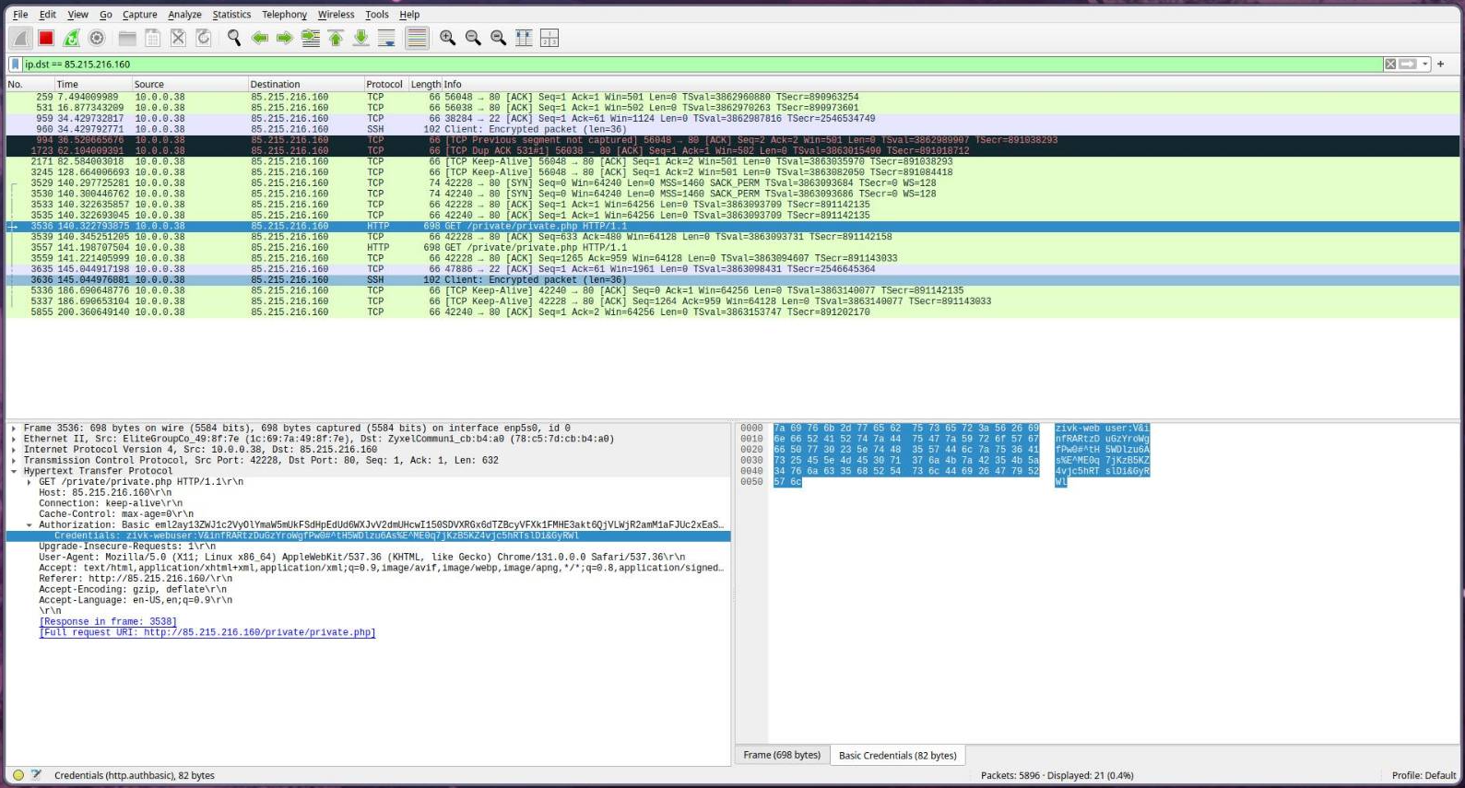The image size is (1465, 788).
Task: Open the Wireless menu
Action: tap(336, 15)
